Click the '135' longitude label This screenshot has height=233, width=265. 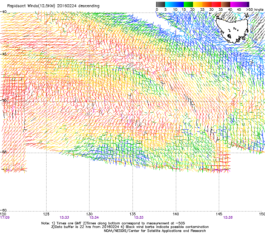[132, 214]
